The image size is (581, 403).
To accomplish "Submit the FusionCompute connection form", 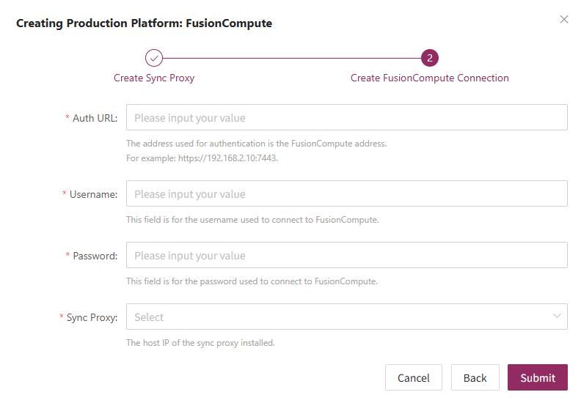I will (x=538, y=377).
